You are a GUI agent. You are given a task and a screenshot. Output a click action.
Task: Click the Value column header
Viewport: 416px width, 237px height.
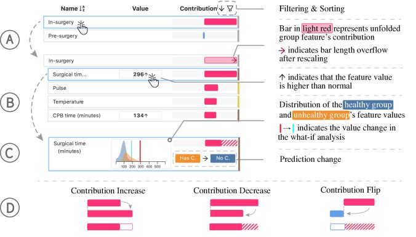point(140,9)
